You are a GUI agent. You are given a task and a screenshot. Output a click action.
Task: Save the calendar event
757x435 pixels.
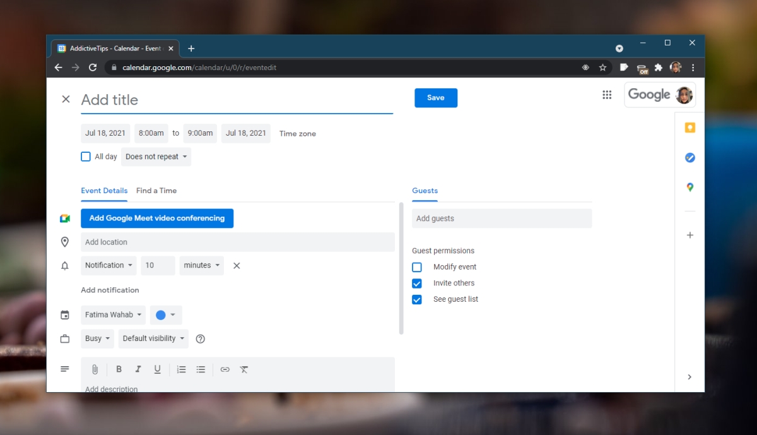pyautogui.click(x=436, y=98)
